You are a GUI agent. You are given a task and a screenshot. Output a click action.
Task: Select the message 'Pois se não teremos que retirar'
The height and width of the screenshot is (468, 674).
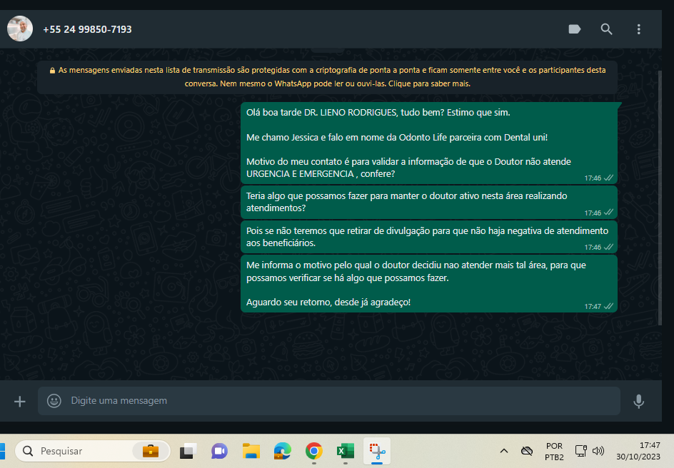click(428, 237)
